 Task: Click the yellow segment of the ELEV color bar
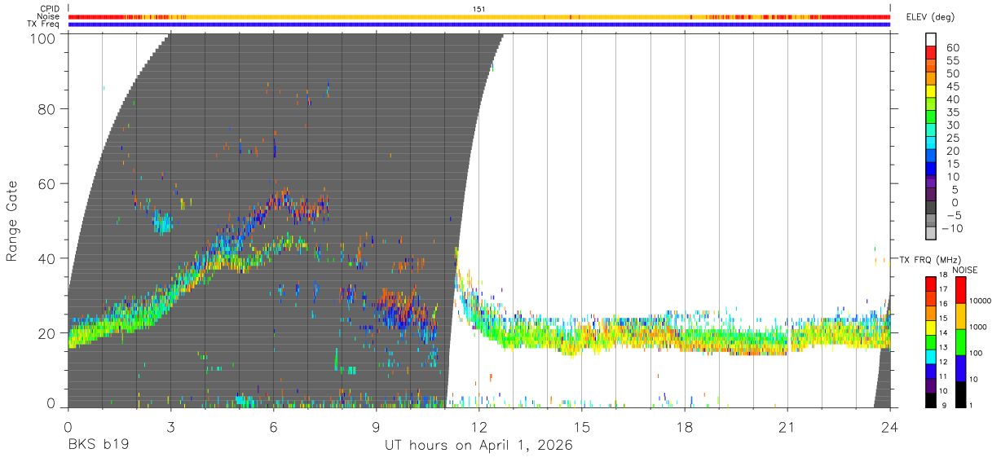(931, 92)
